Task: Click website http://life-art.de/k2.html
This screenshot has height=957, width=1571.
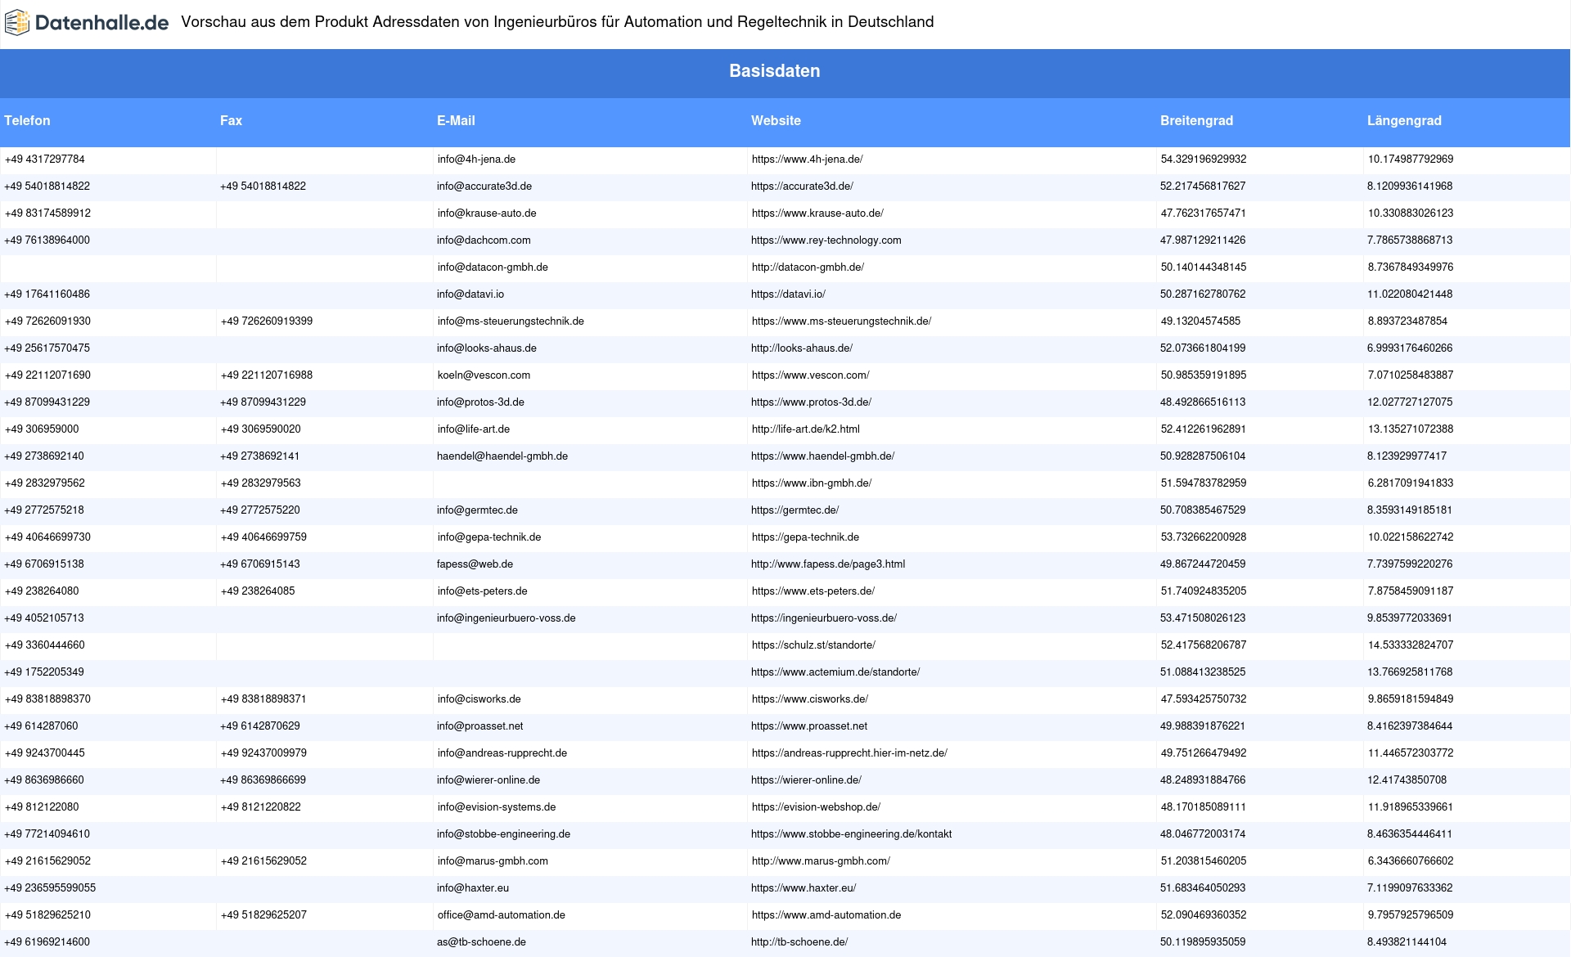Action: [x=806, y=429]
